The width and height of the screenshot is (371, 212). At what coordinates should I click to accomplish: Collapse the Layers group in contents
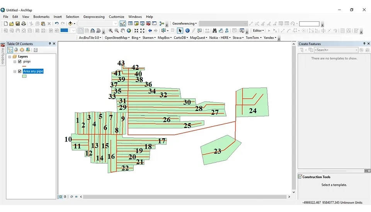tap(9, 56)
